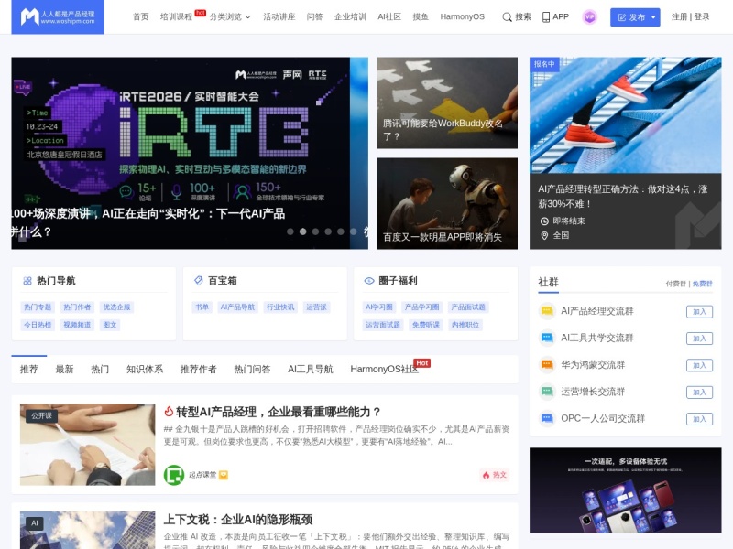The height and width of the screenshot is (549, 733).
Task: Click the APP phone icon
Action: pyautogui.click(x=545, y=17)
